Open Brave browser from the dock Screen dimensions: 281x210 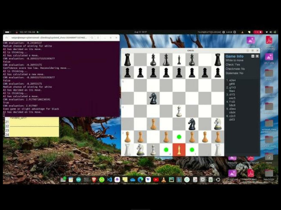tap(94, 179)
